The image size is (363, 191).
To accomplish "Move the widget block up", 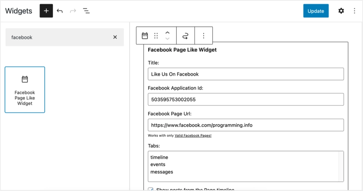I will coord(167,33).
